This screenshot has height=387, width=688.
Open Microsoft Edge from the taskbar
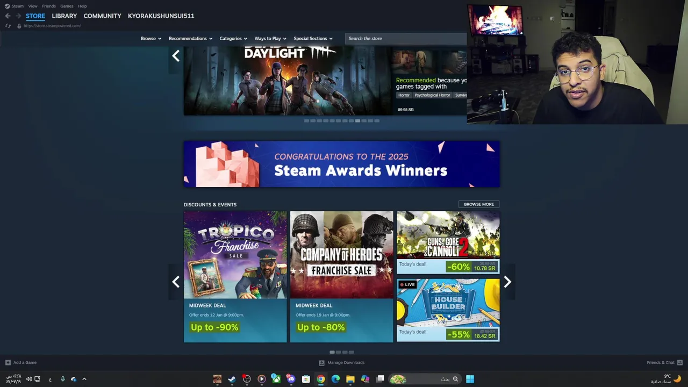[x=335, y=379]
